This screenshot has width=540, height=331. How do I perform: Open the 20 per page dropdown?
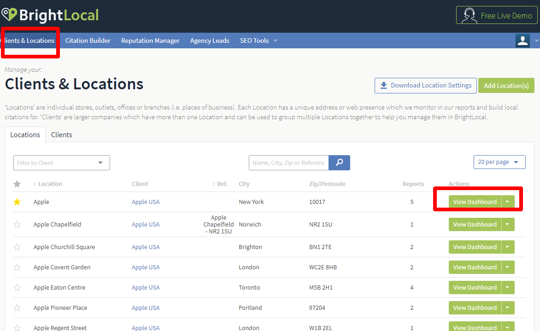499,162
